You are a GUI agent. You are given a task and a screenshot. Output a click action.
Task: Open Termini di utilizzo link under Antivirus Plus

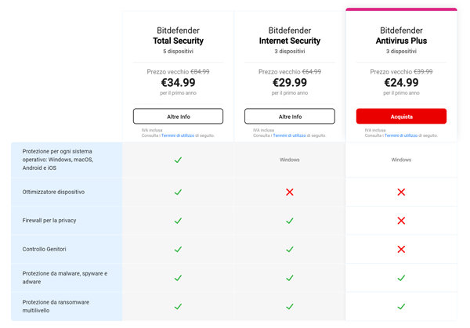pyautogui.click(x=401, y=135)
